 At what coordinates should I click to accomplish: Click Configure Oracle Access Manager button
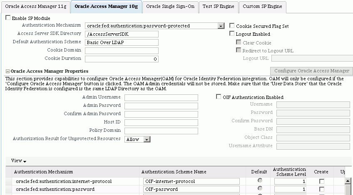click(x=311, y=71)
